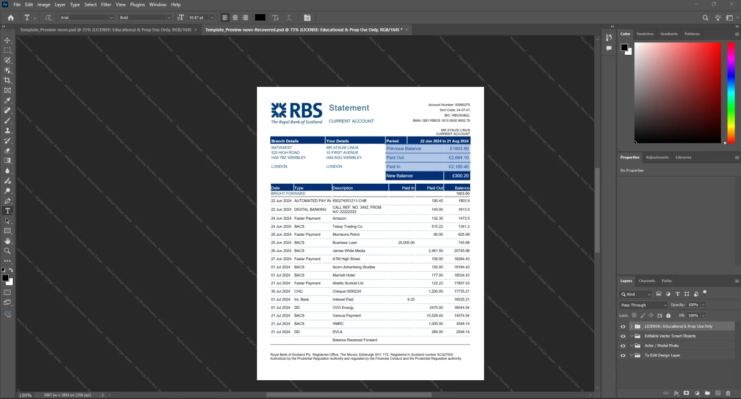This screenshot has height=399, width=741.
Task: Select the Eraser tool
Action: point(7,151)
